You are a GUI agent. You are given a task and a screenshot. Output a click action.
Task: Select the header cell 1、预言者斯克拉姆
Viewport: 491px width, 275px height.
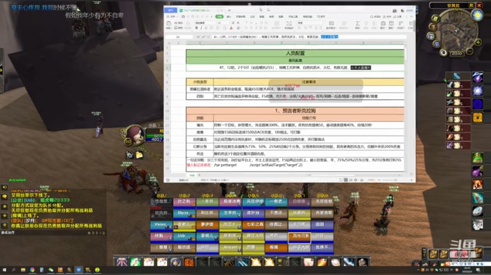(295, 111)
